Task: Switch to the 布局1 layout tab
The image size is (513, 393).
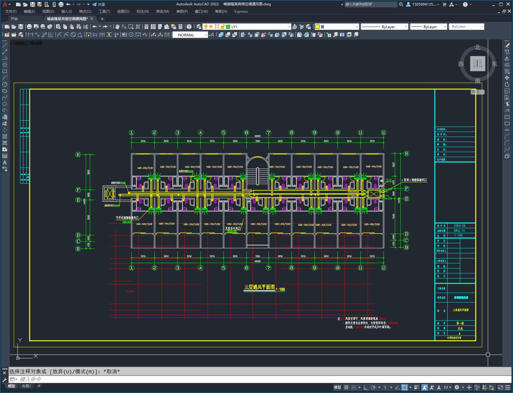Action: [26, 386]
